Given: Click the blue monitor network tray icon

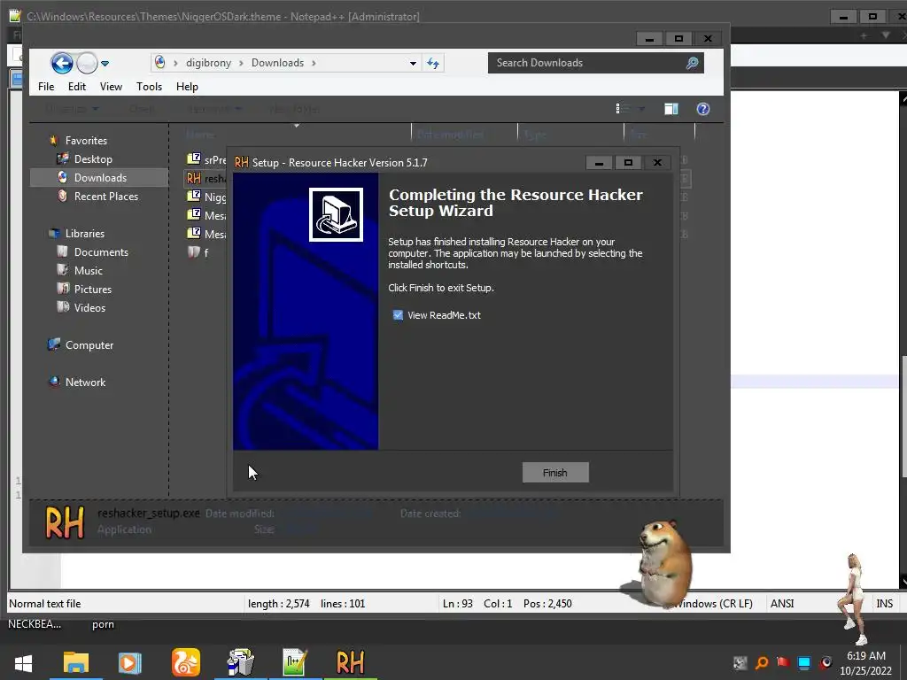Looking at the screenshot, I should point(804,662).
